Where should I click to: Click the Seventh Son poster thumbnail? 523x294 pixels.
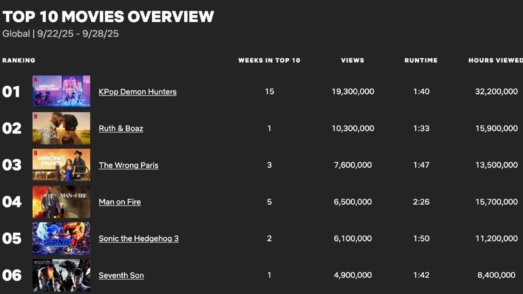click(x=61, y=275)
